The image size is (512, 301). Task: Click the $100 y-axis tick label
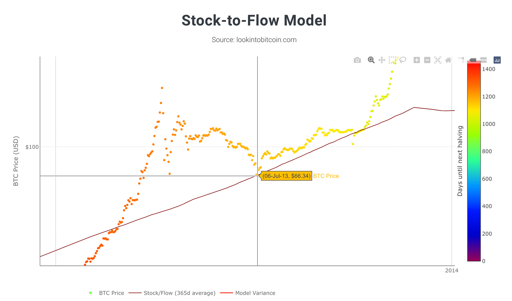tap(32, 147)
